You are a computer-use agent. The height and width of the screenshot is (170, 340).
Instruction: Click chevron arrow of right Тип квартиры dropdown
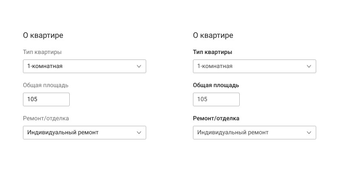click(x=309, y=66)
